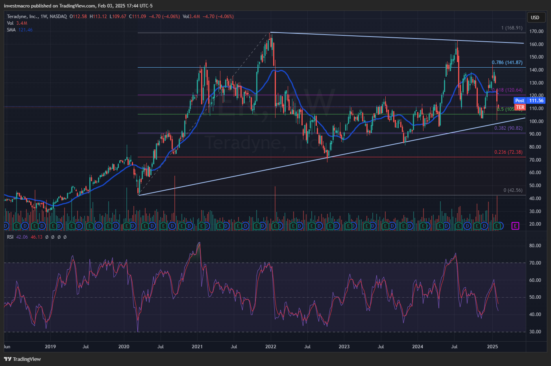
Task: Click the TradingView logo at the bottom
Action: (22, 359)
